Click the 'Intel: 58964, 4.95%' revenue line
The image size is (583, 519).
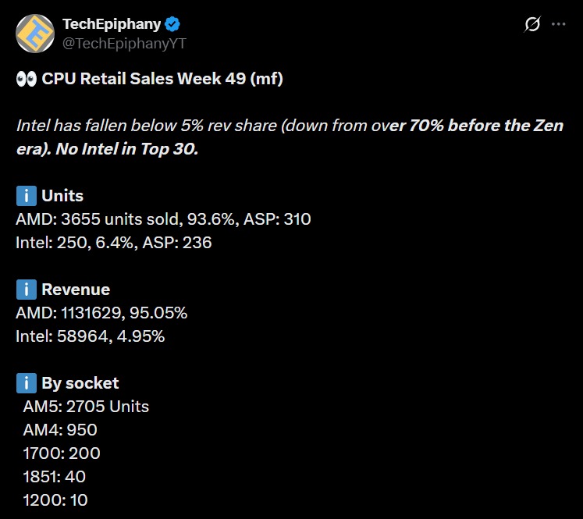click(x=91, y=336)
